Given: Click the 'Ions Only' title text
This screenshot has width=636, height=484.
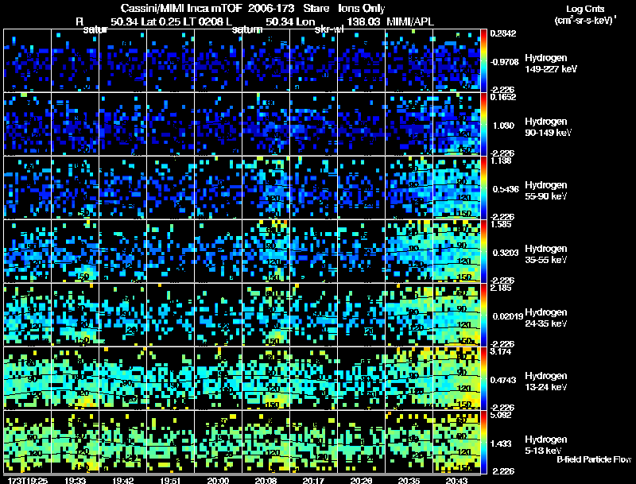Looking at the screenshot, I should [362, 8].
